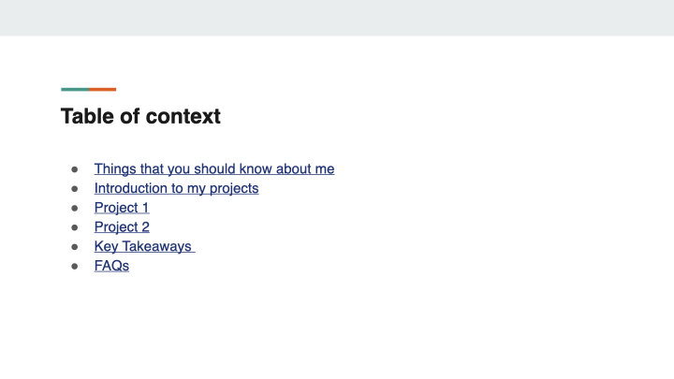Click the bullet next to 'FAQs'
The image size is (674, 379).
[x=74, y=266]
